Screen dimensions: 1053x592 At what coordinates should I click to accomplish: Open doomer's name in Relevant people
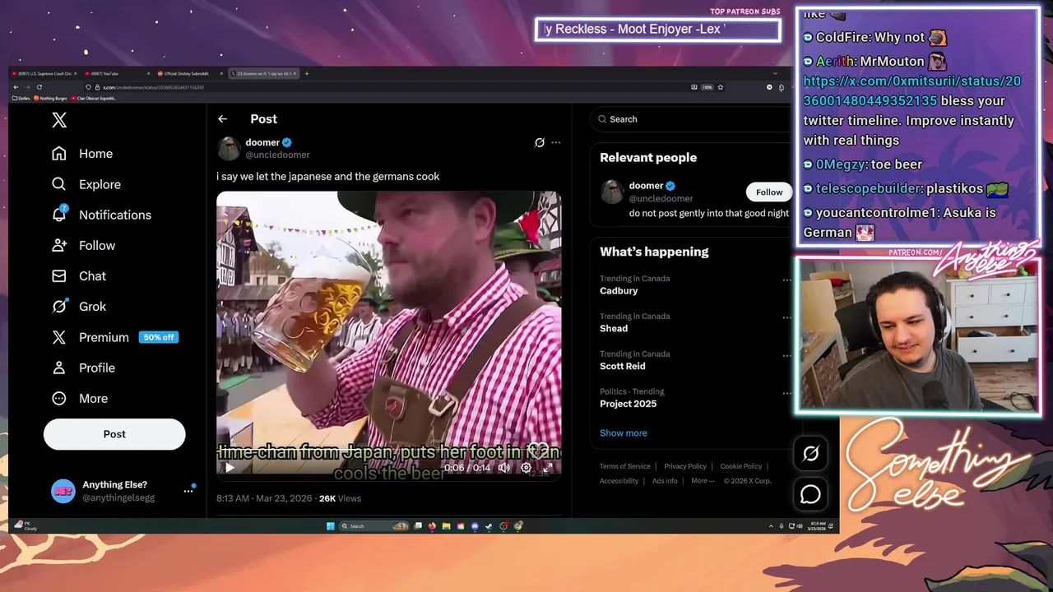[646, 186]
